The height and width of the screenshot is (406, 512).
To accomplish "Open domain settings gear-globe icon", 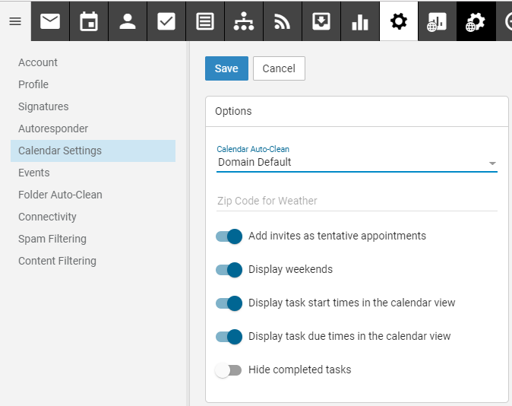I will (476, 21).
